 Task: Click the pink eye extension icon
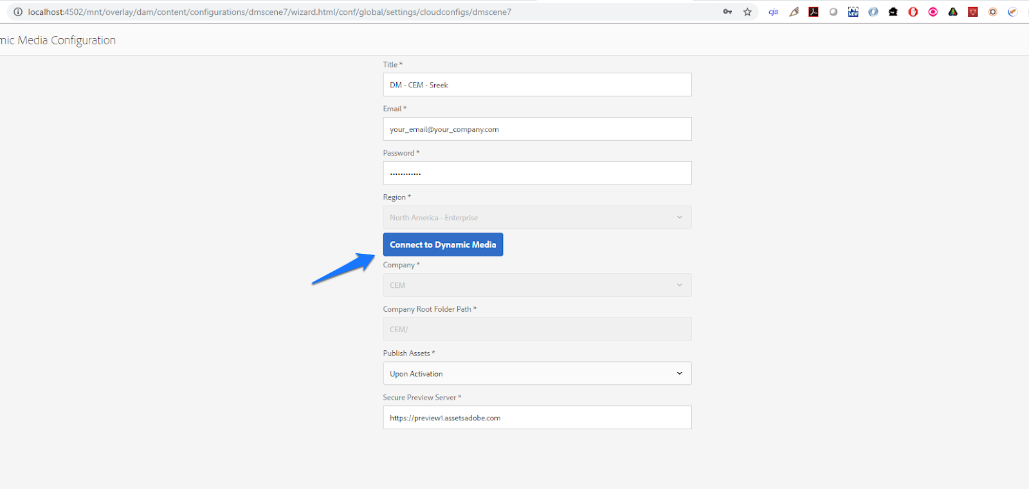pyautogui.click(x=933, y=12)
